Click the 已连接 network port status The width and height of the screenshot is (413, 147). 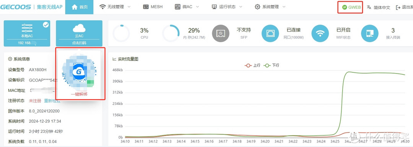tap(293, 30)
